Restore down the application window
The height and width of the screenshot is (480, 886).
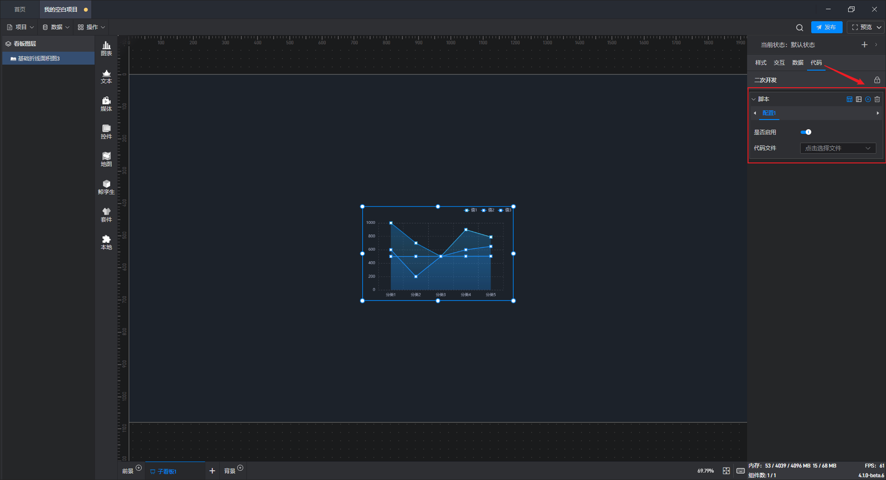point(851,9)
